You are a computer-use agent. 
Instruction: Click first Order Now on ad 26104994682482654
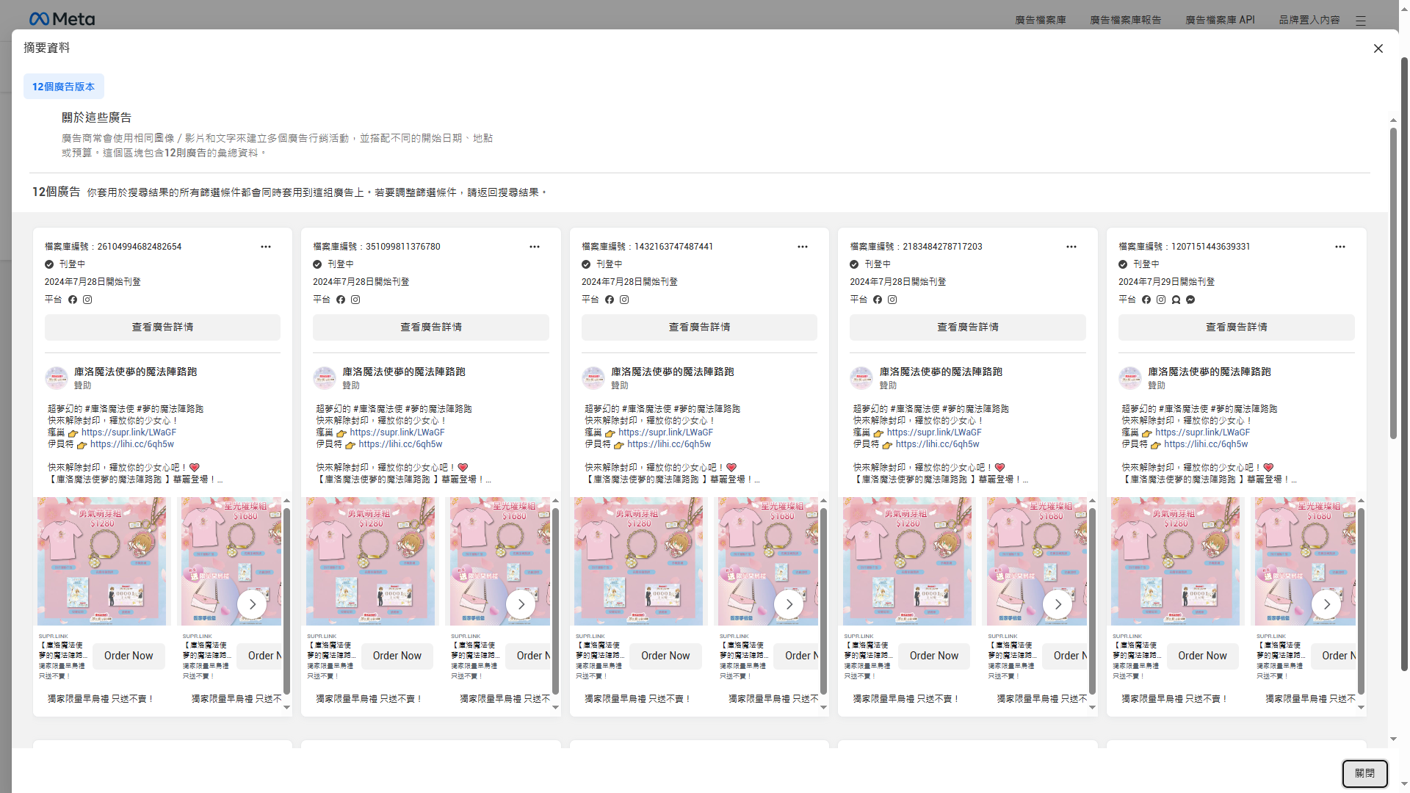[129, 656]
